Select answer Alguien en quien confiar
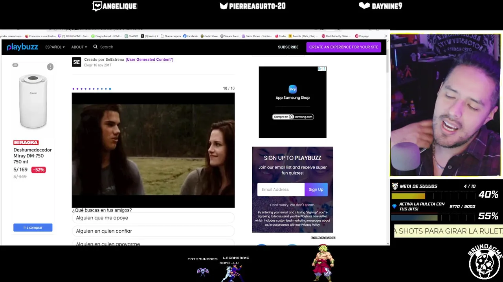 [153, 231]
